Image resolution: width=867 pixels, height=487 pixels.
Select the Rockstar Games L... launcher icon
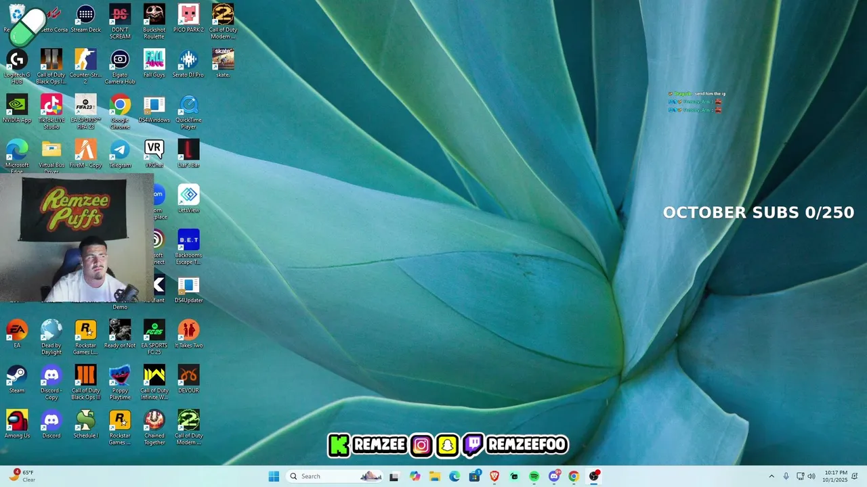pos(85,338)
